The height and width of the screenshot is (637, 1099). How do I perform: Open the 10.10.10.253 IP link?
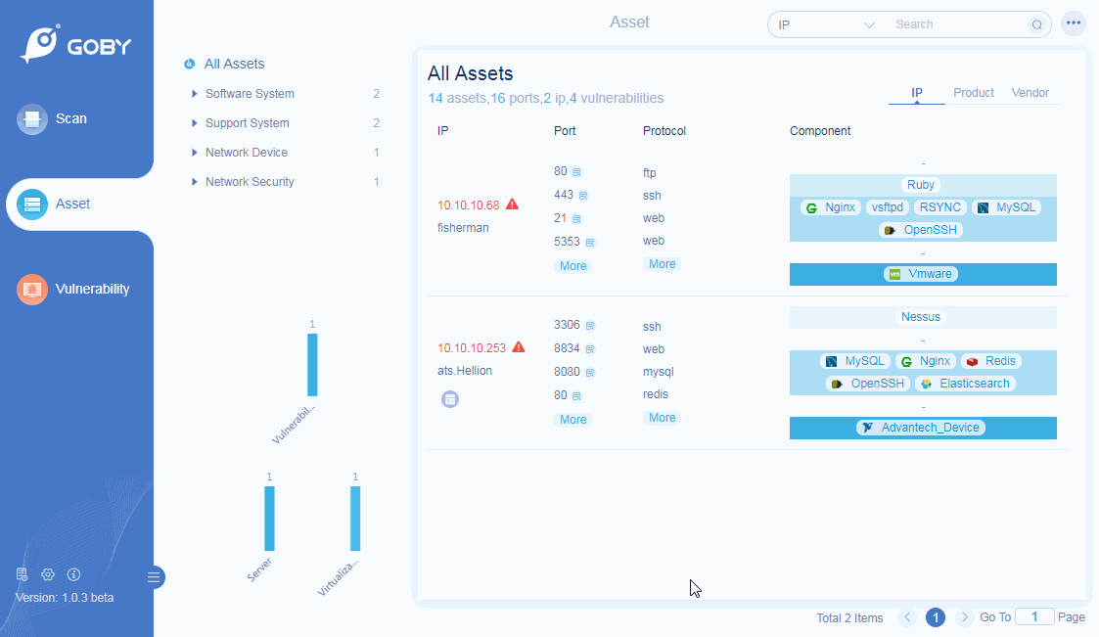(471, 347)
